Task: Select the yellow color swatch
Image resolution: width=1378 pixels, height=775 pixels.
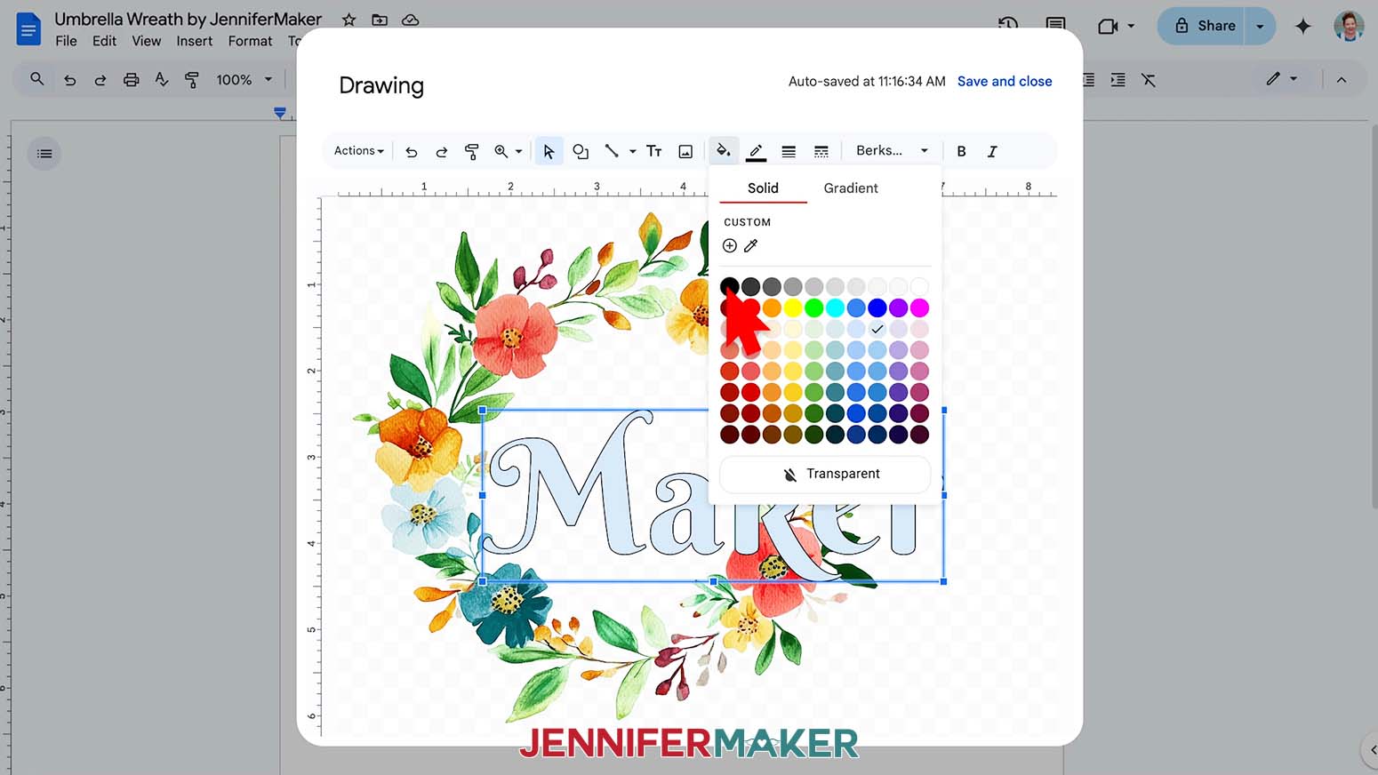Action: (x=793, y=308)
